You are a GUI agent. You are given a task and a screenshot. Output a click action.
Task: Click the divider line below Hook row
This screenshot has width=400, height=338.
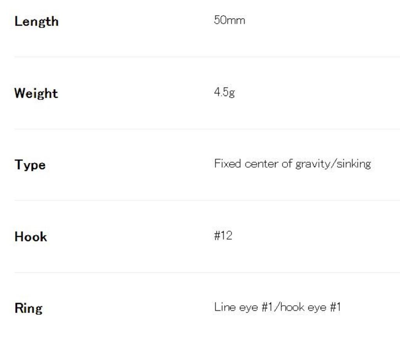(207, 272)
